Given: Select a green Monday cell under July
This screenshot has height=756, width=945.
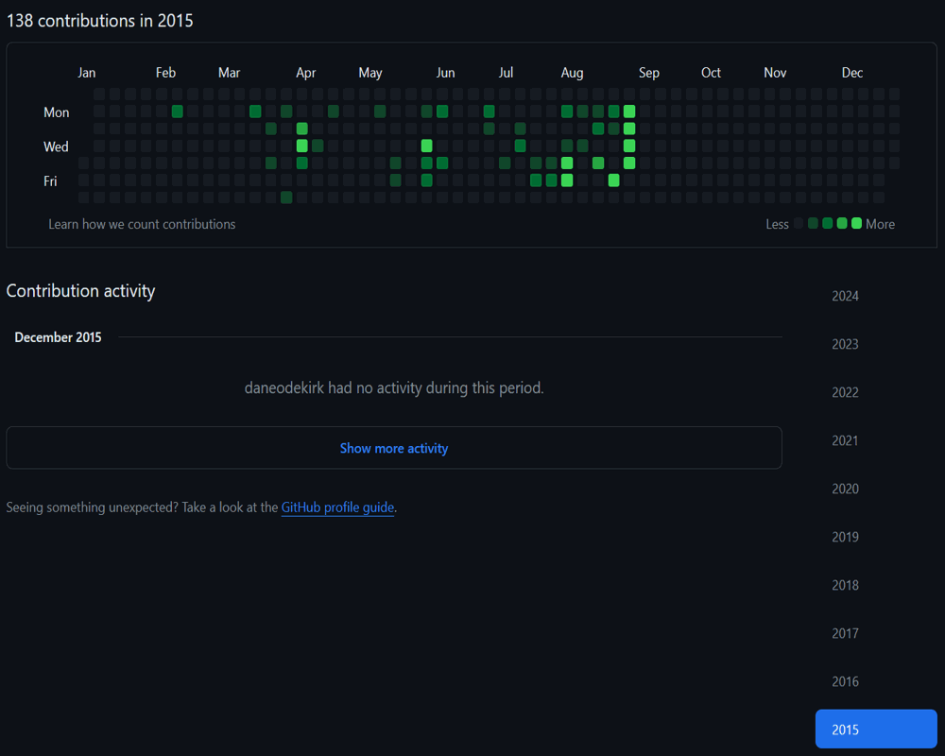Looking at the screenshot, I should [x=489, y=111].
